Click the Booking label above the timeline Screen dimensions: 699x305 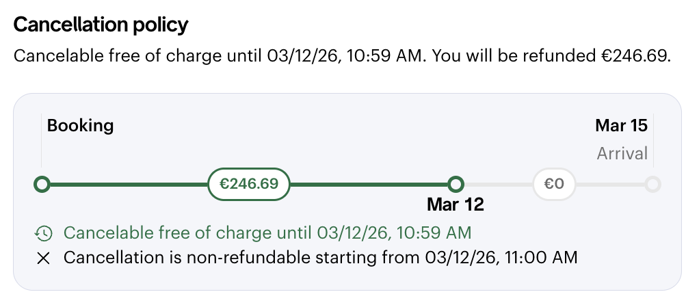pos(80,126)
